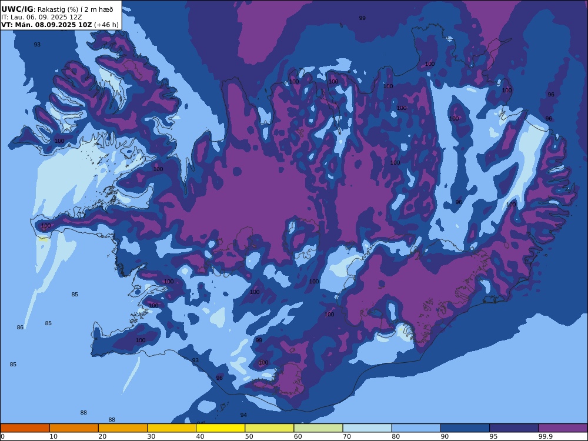Pick the pale yellow 50–60 legend swatch

[x=269, y=428]
